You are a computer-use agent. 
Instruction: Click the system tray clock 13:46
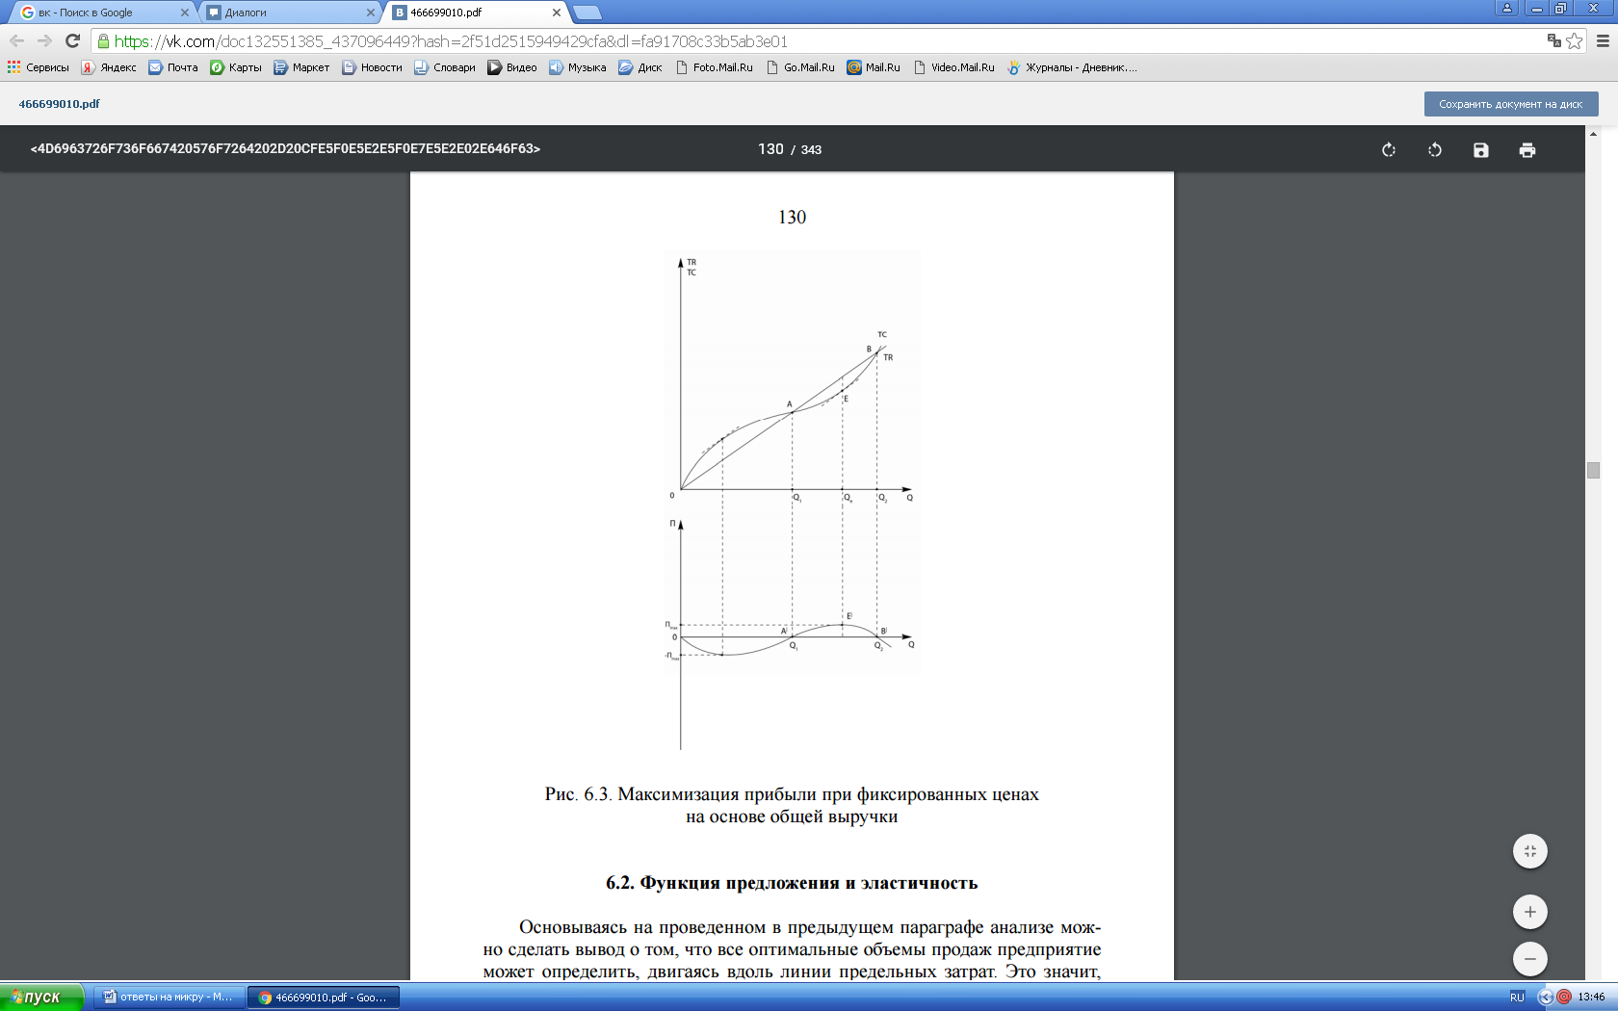[x=1591, y=997]
